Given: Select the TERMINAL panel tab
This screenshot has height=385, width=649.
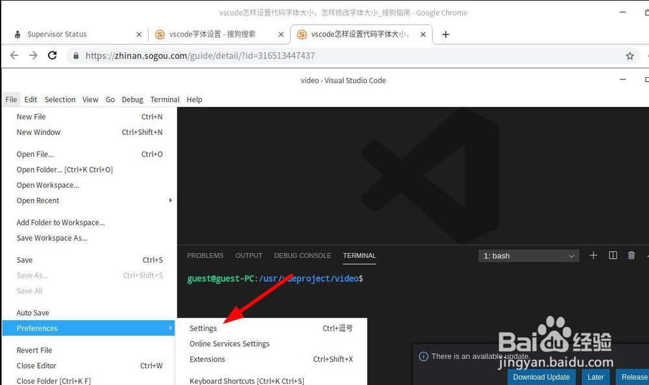Looking at the screenshot, I should pos(360,255).
